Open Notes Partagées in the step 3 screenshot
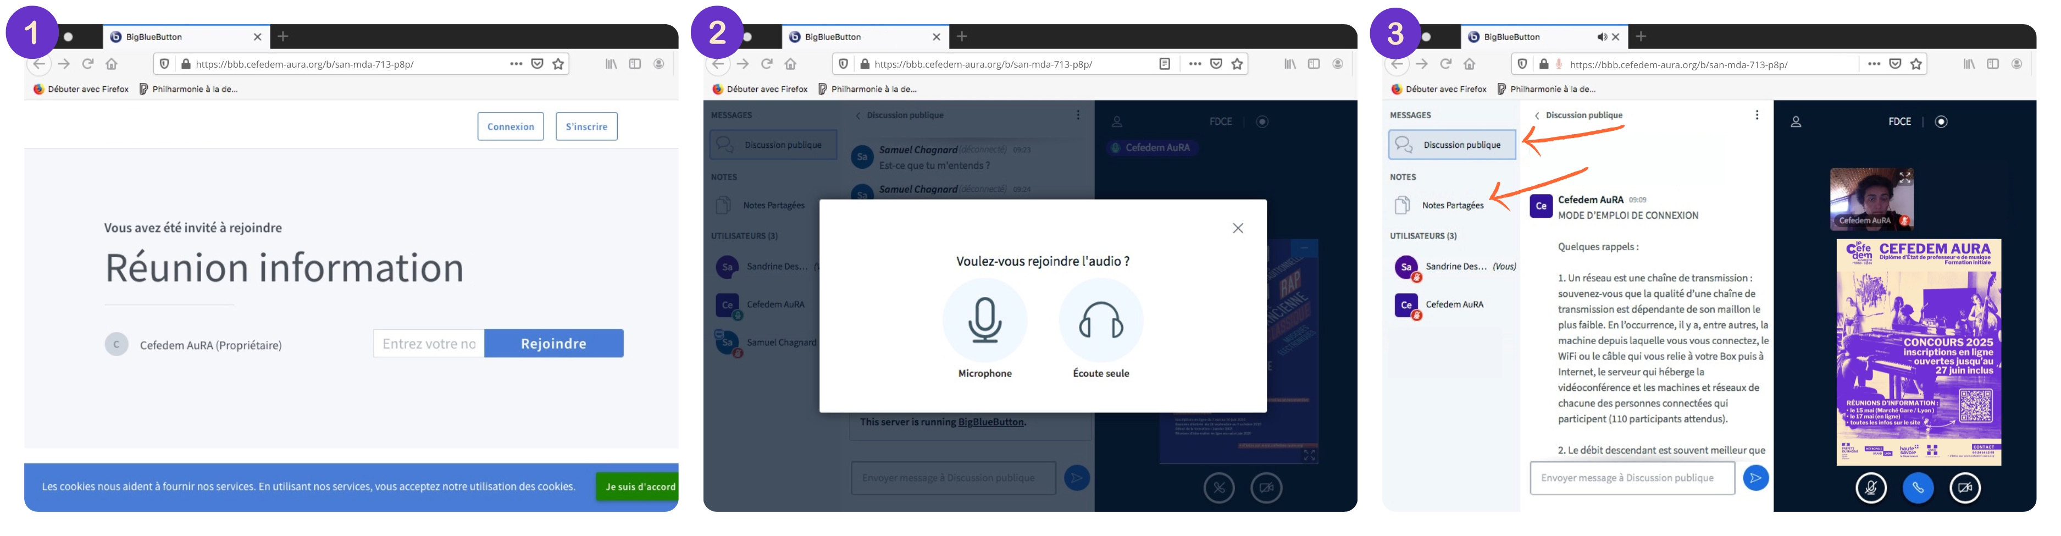Viewport: 2061px width, 536px height. click(1451, 206)
